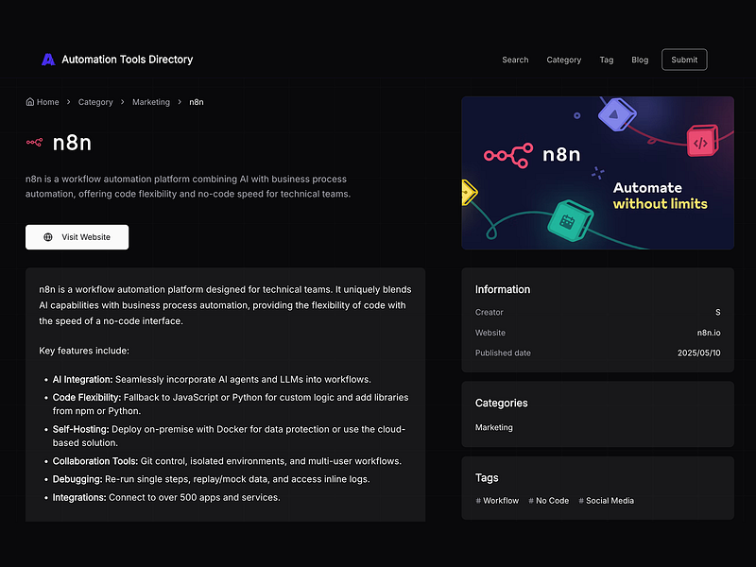Click the "A" directory logo icon
The width and height of the screenshot is (756, 567).
click(x=47, y=59)
